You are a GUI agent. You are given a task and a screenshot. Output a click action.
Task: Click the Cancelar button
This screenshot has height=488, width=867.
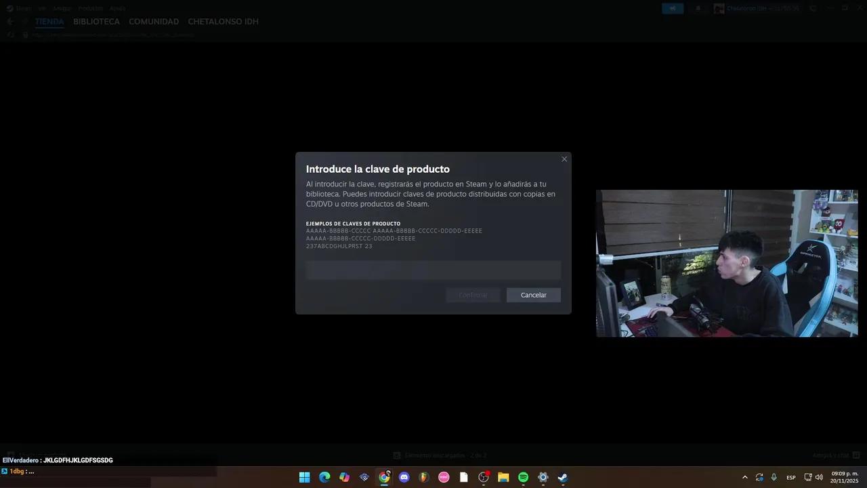pyautogui.click(x=534, y=295)
